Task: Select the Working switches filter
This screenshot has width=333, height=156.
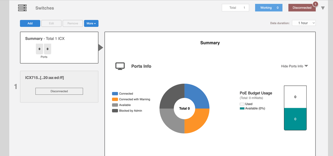Action: pos(269,8)
